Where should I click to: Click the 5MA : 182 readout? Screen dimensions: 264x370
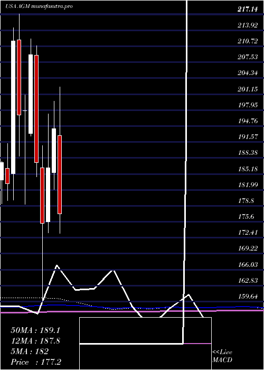[x=30, y=351]
